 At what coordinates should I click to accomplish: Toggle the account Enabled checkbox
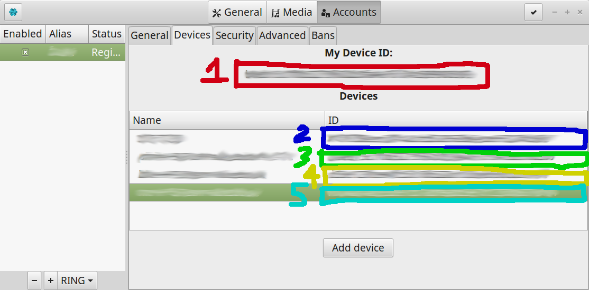click(x=25, y=52)
